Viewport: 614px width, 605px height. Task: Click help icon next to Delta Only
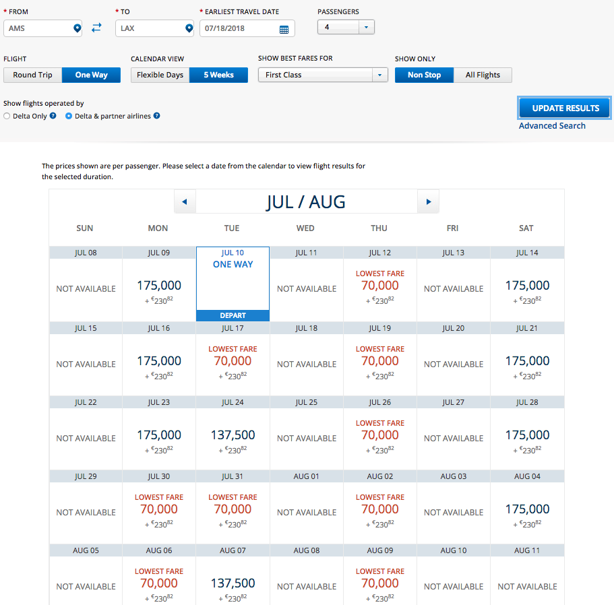tap(53, 116)
